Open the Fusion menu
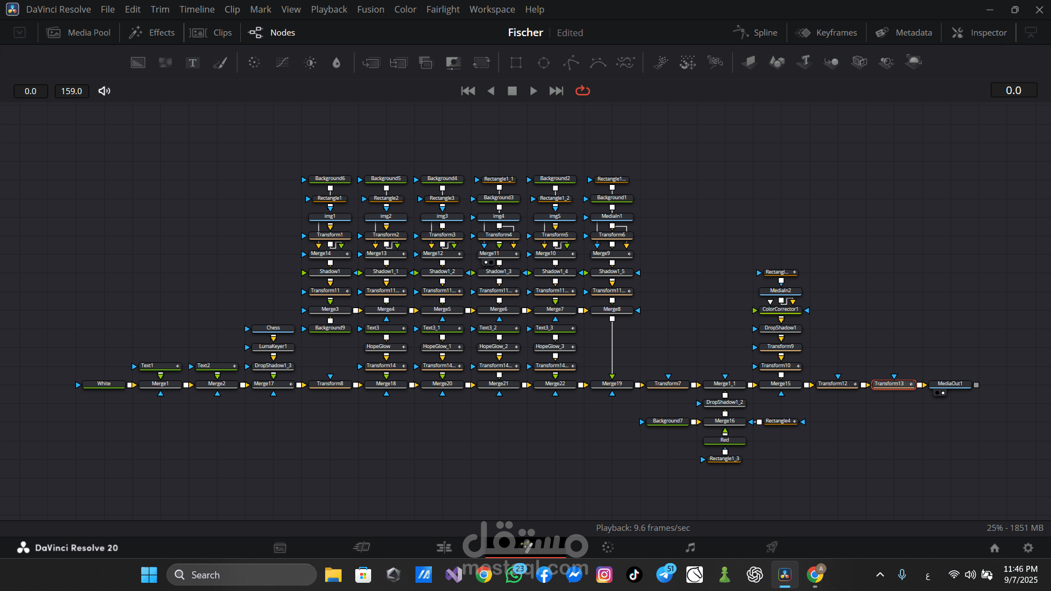The width and height of the screenshot is (1051, 591). pyautogui.click(x=371, y=9)
